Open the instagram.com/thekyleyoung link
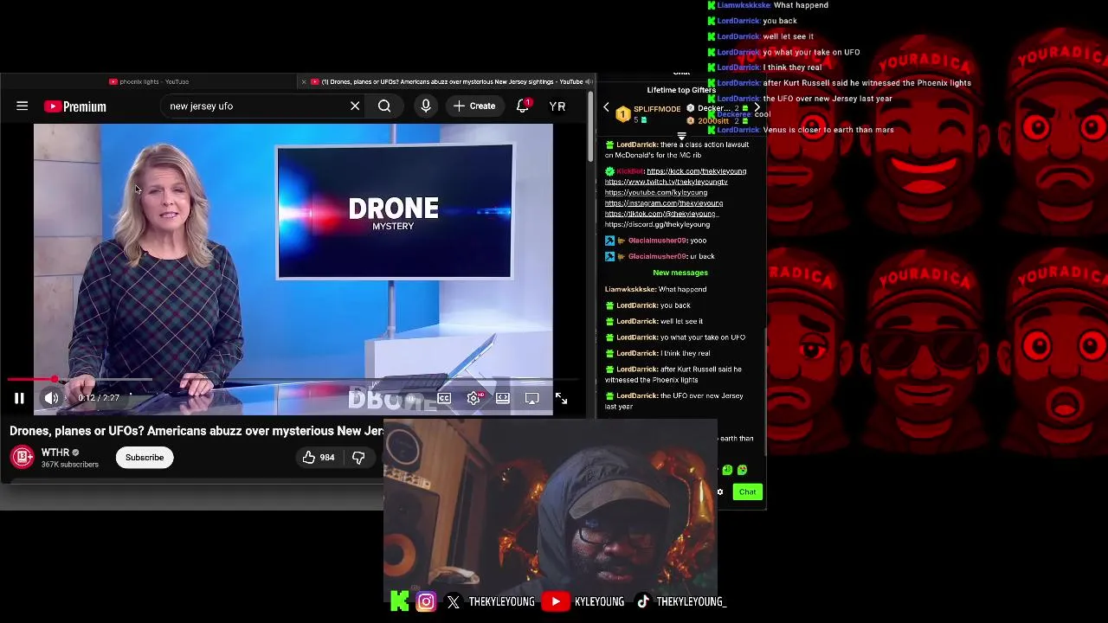 663,203
